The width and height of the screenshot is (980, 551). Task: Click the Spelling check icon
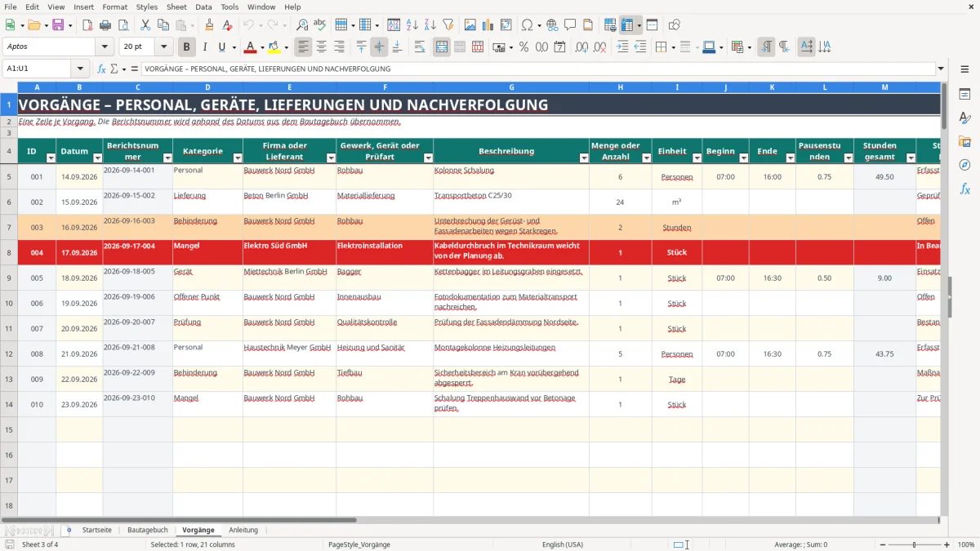(320, 25)
